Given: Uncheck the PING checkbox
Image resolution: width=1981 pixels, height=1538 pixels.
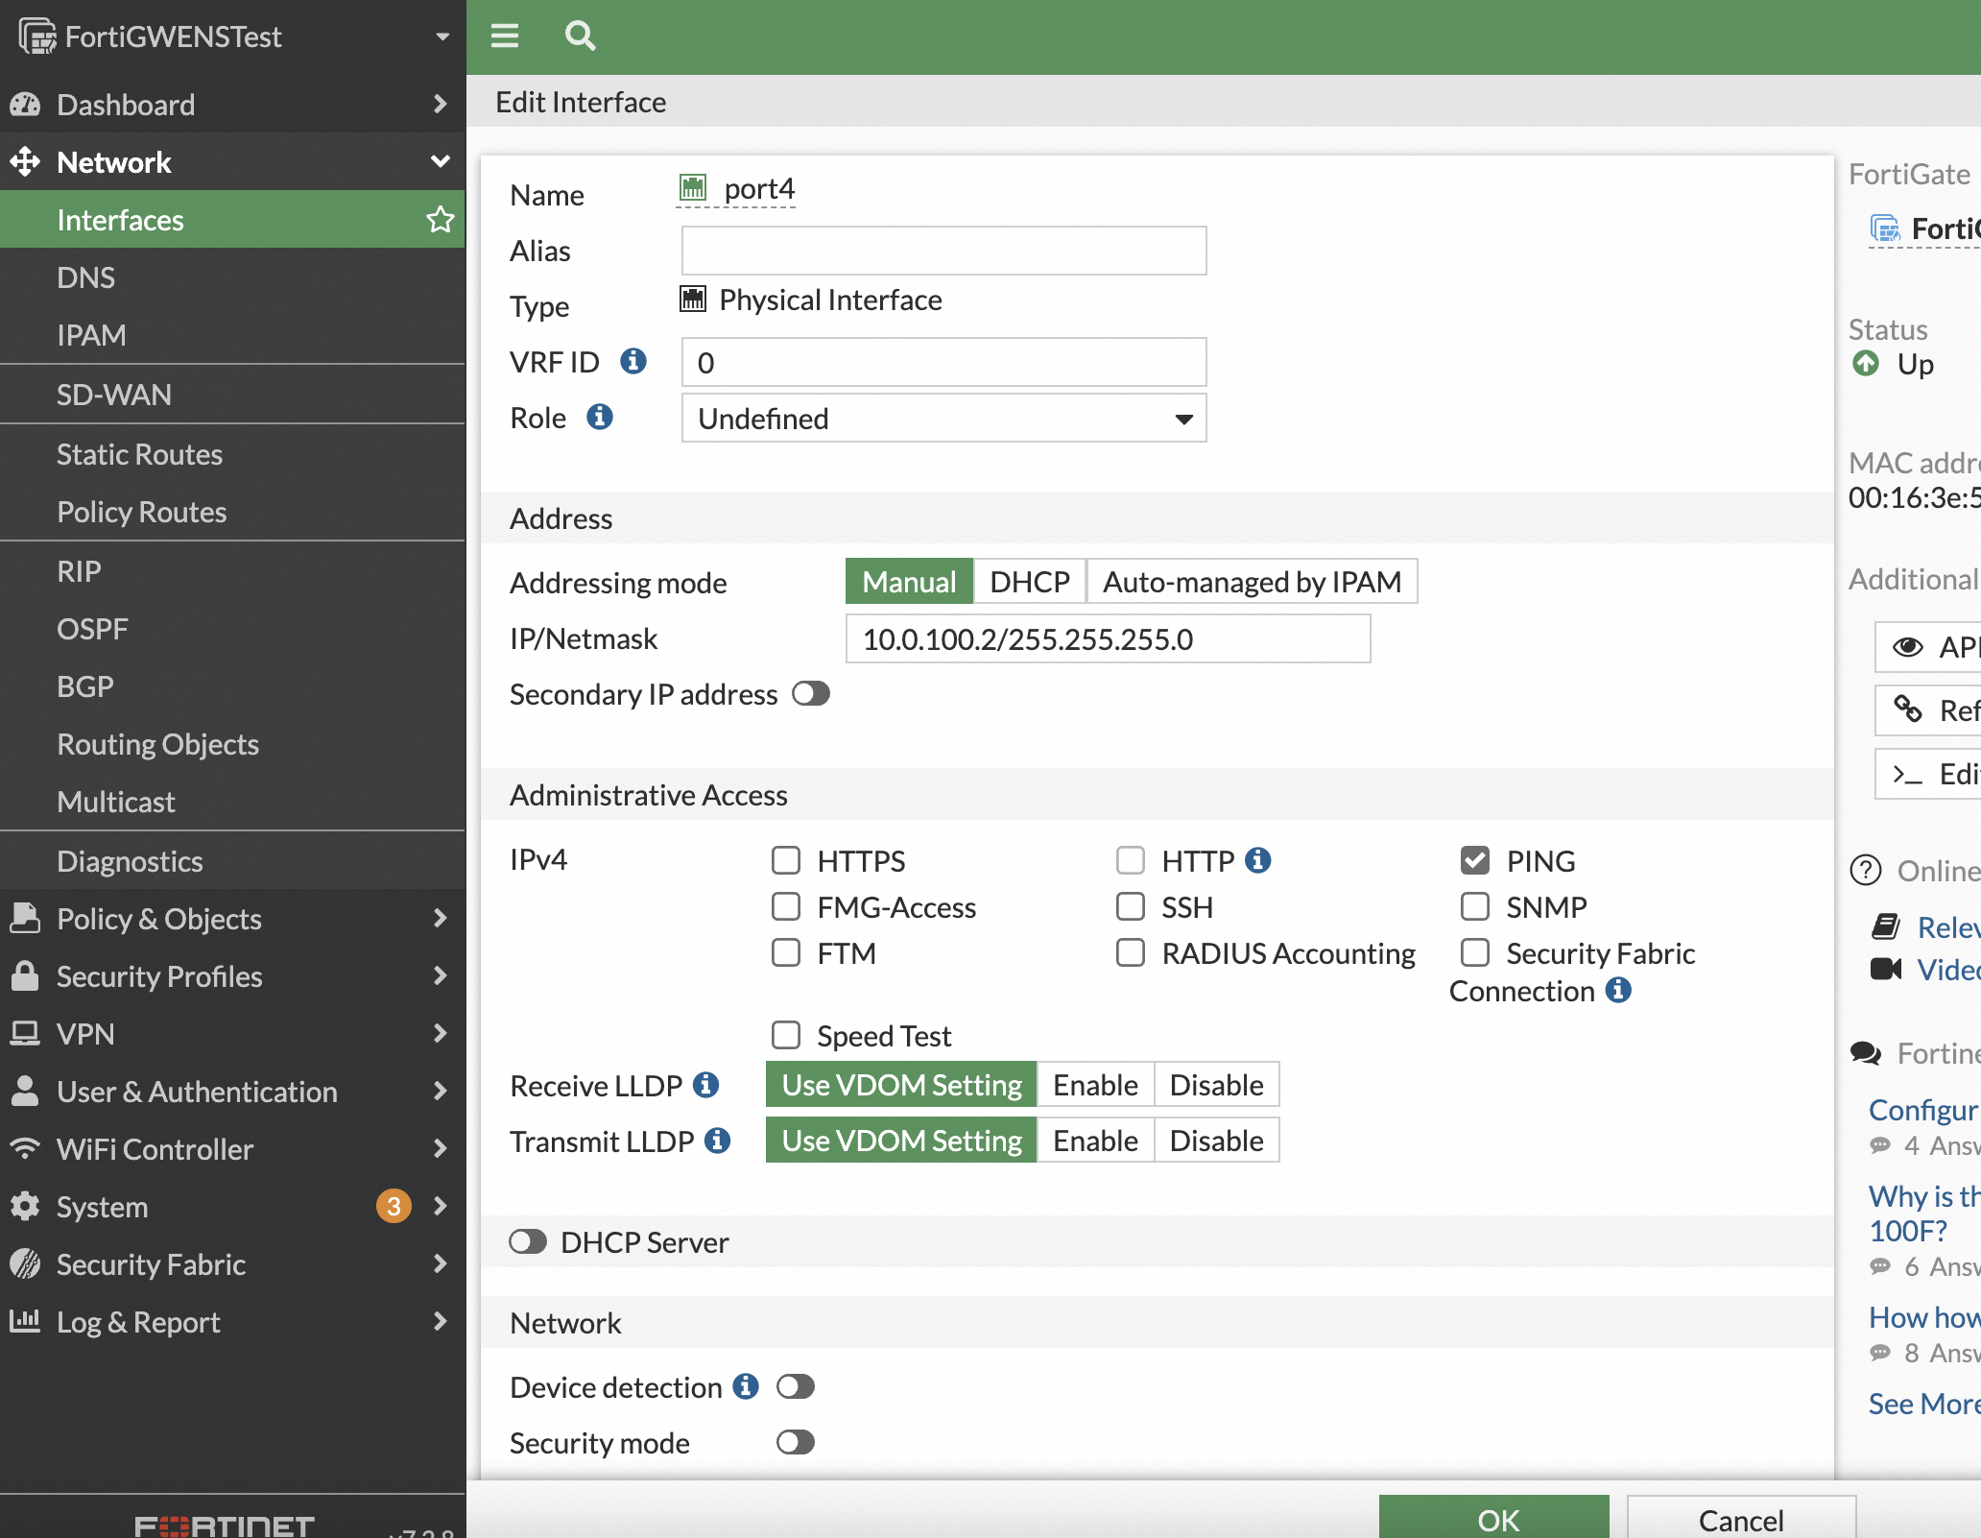Looking at the screenshot, I should click(1475, 860).
